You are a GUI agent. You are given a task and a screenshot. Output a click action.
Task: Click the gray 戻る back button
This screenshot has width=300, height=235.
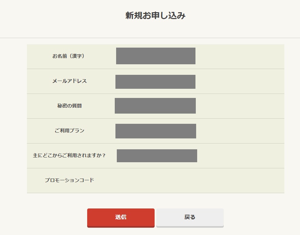pos(190,217)
